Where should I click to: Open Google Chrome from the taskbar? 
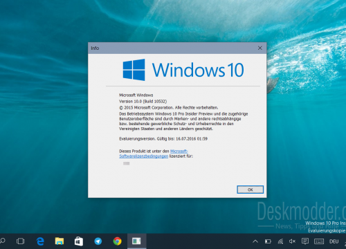click(x=118, y=241)
